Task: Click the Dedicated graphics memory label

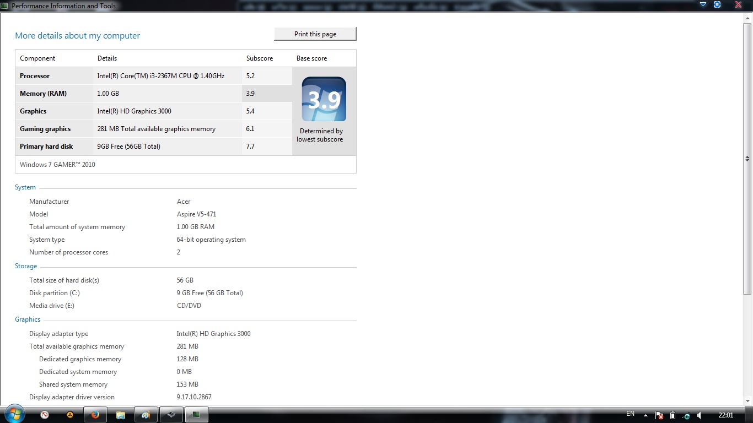Action: click(80, 359)
